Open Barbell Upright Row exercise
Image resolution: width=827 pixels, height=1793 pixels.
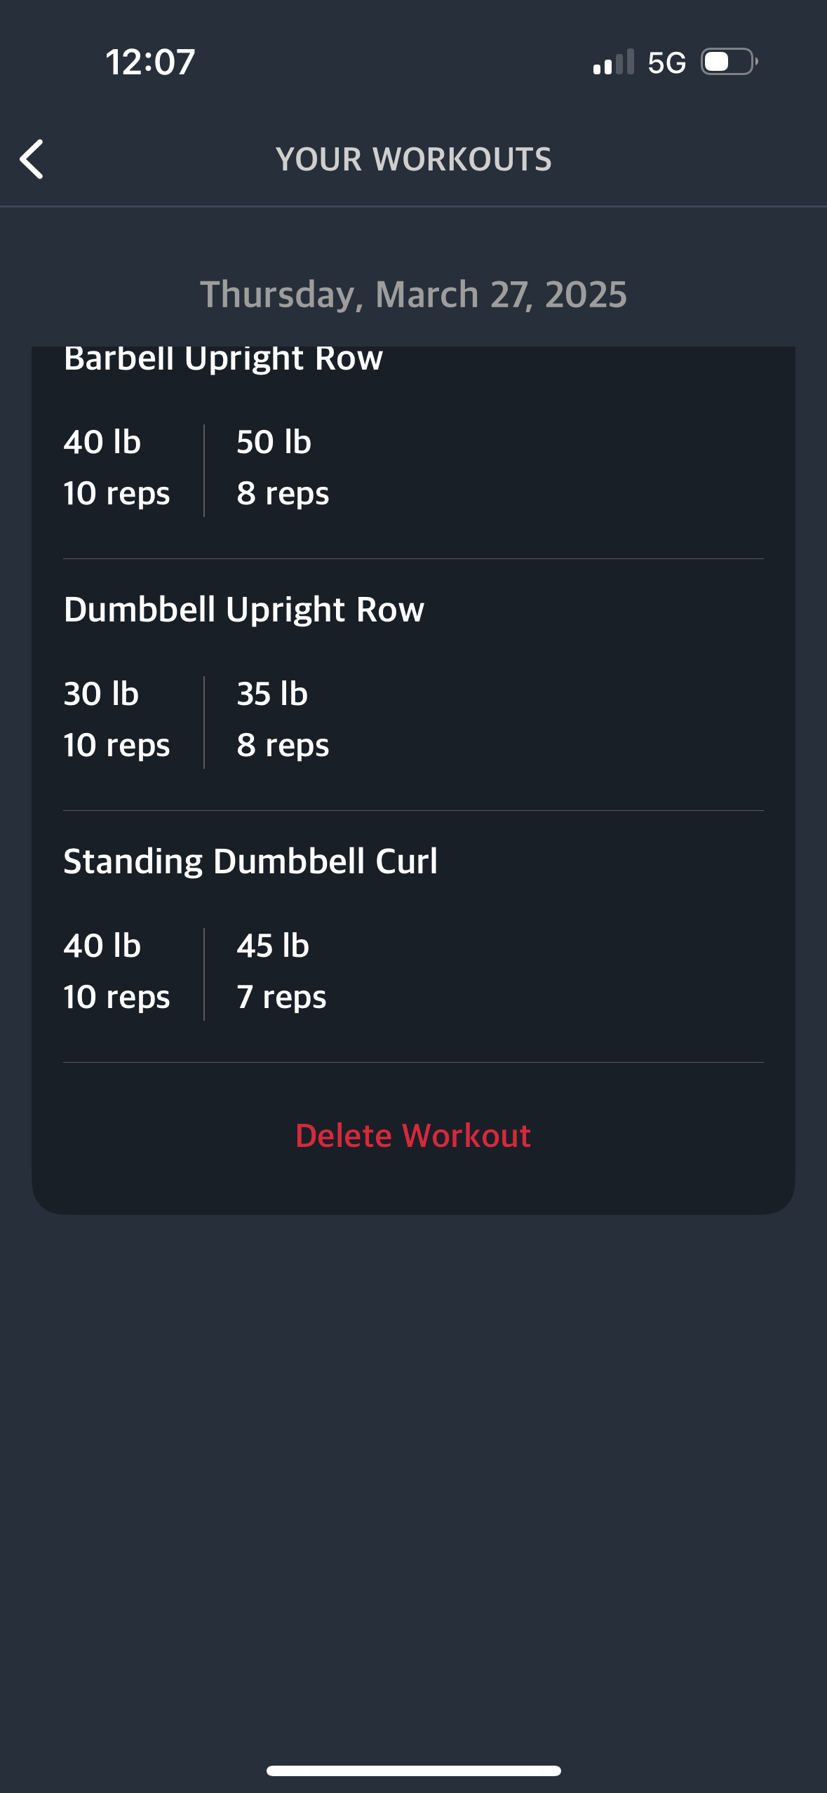(x=223, y=358)
